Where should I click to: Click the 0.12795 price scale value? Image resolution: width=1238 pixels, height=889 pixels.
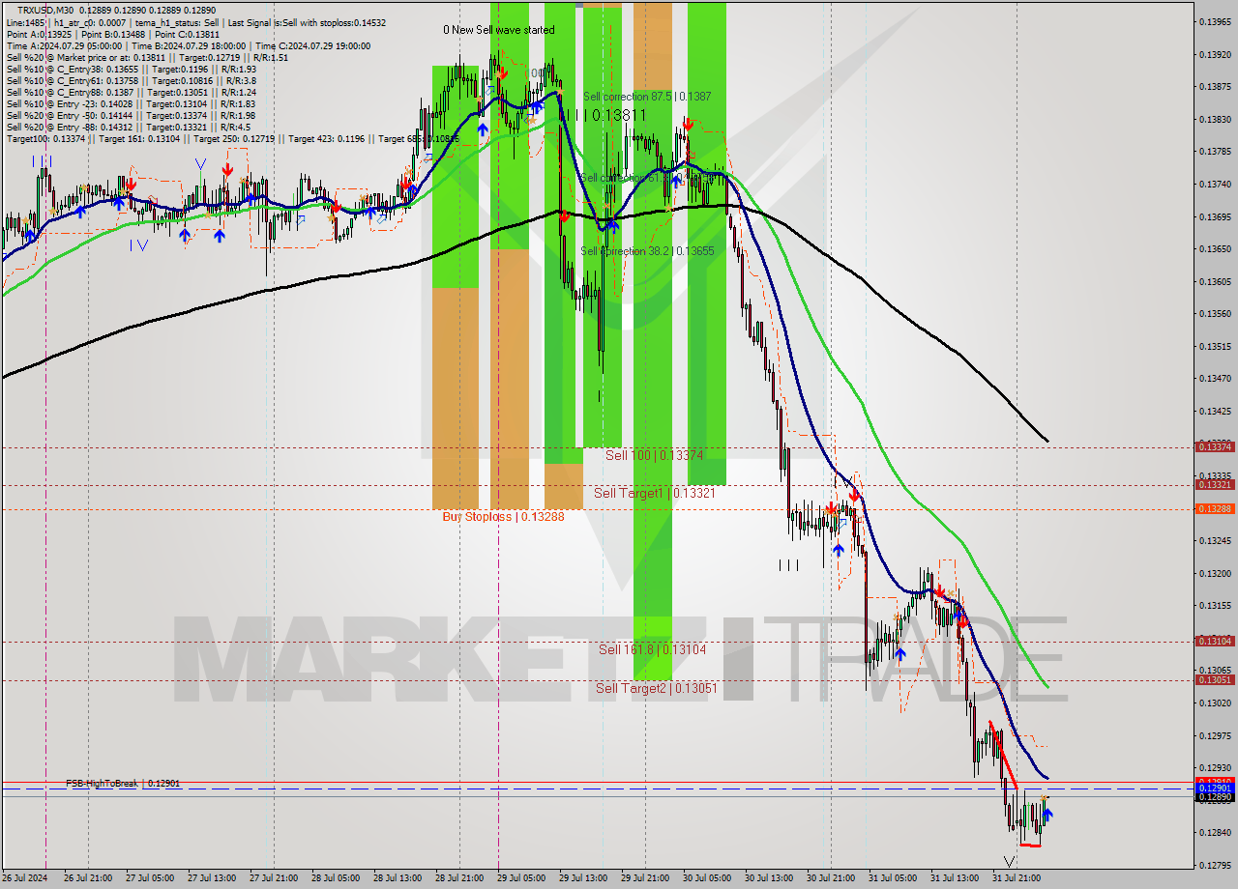click(1215, 865)
